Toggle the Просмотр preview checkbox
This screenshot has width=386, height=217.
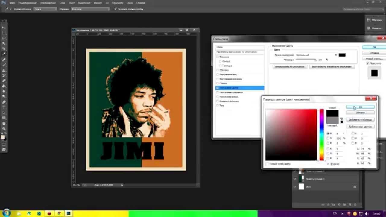[x=368, y=63]
